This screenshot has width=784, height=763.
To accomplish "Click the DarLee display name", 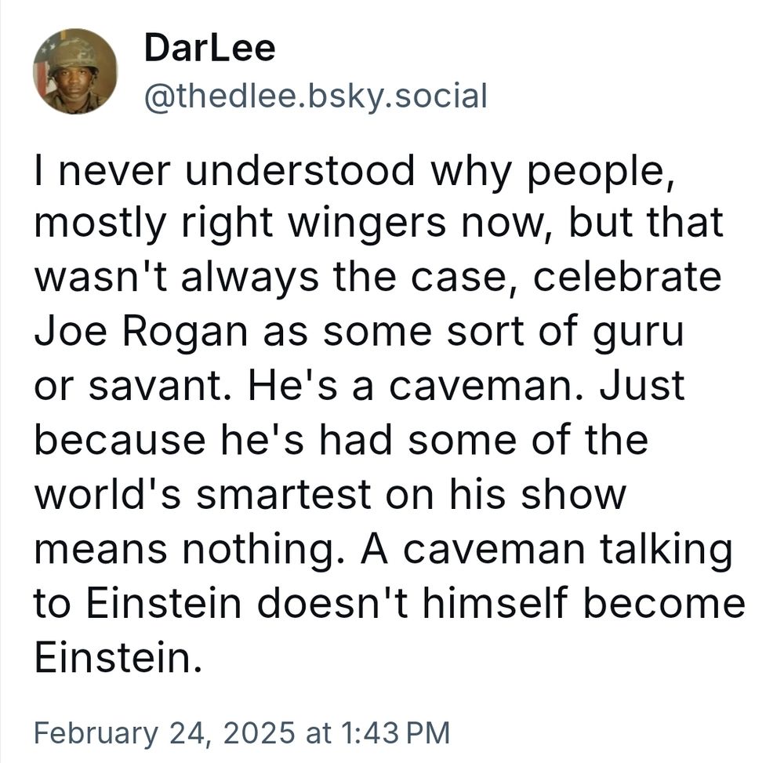I will (209, 48).
